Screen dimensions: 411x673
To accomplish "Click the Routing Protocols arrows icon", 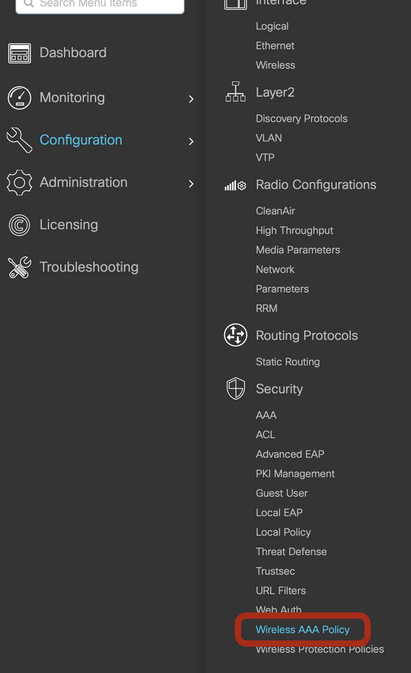I will pyautogui.click(x=236, y=335).
